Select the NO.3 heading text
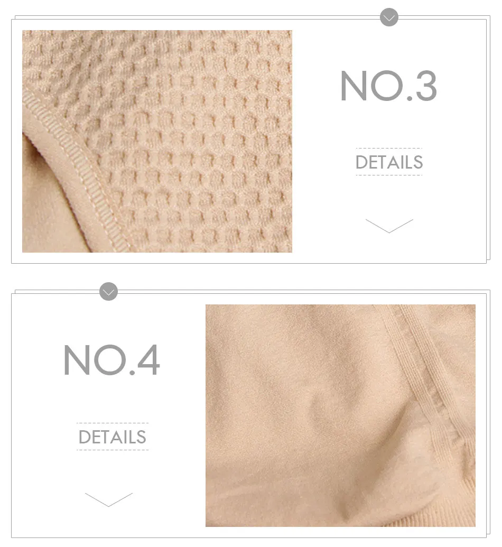Viewport: 502px width, 547px height. [x=388, y=86]
